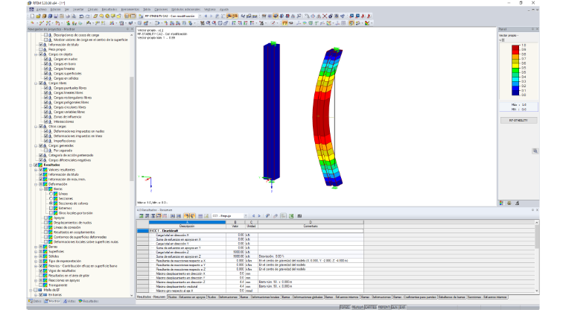Switch to Nudos - Deformaciones table tab
The height and width of the screenshot is (310, 566).
click(x=223, y=297)
